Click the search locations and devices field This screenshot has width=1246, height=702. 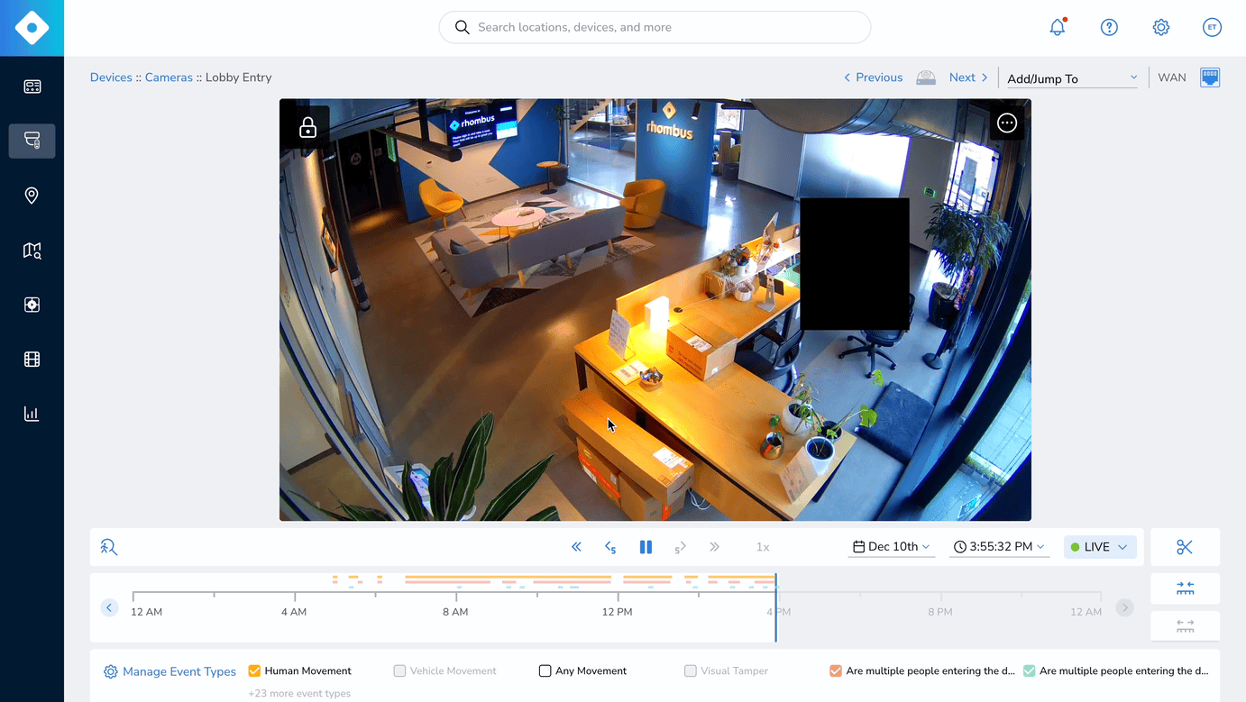click(x=655, y=27)
